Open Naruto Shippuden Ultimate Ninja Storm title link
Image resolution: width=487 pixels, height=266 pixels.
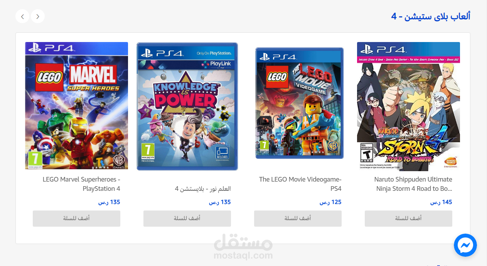413,184
